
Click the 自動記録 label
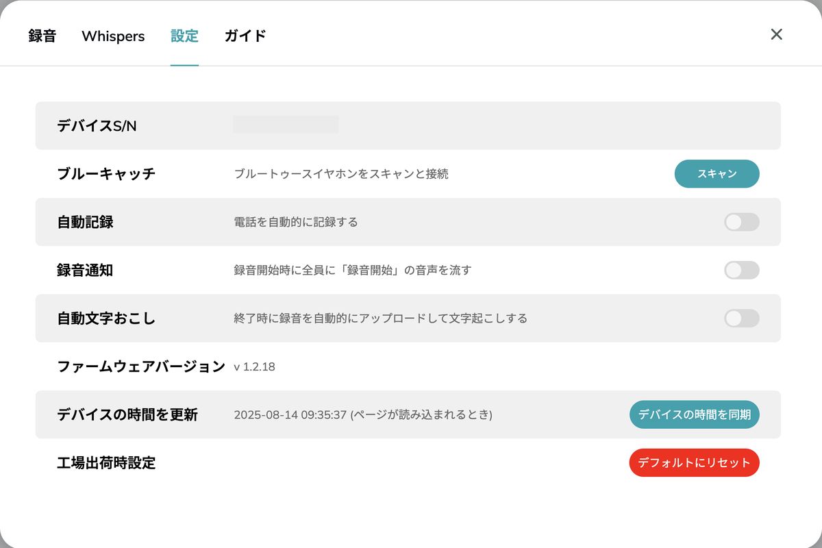click(85, 222)
